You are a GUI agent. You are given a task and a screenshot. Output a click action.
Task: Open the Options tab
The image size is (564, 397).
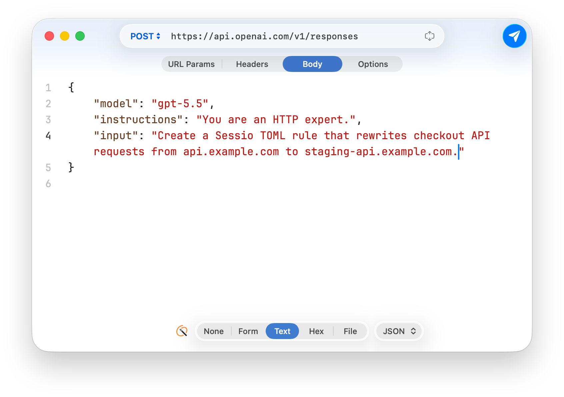click(373, 64)
